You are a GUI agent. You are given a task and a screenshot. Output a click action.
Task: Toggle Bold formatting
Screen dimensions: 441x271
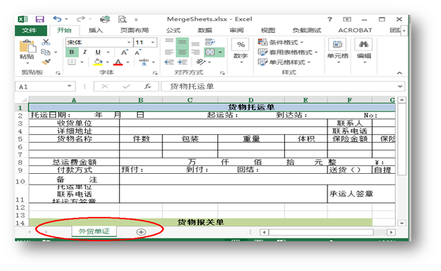coord(72,52)
